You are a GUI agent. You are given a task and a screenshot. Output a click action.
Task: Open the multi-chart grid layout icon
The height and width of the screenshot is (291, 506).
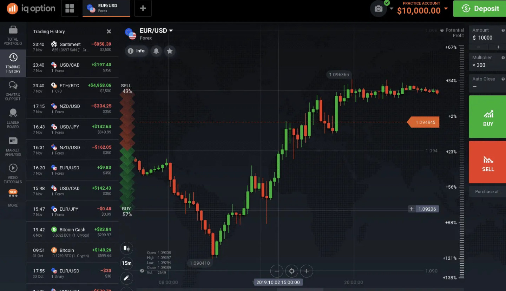coord(70,8)
